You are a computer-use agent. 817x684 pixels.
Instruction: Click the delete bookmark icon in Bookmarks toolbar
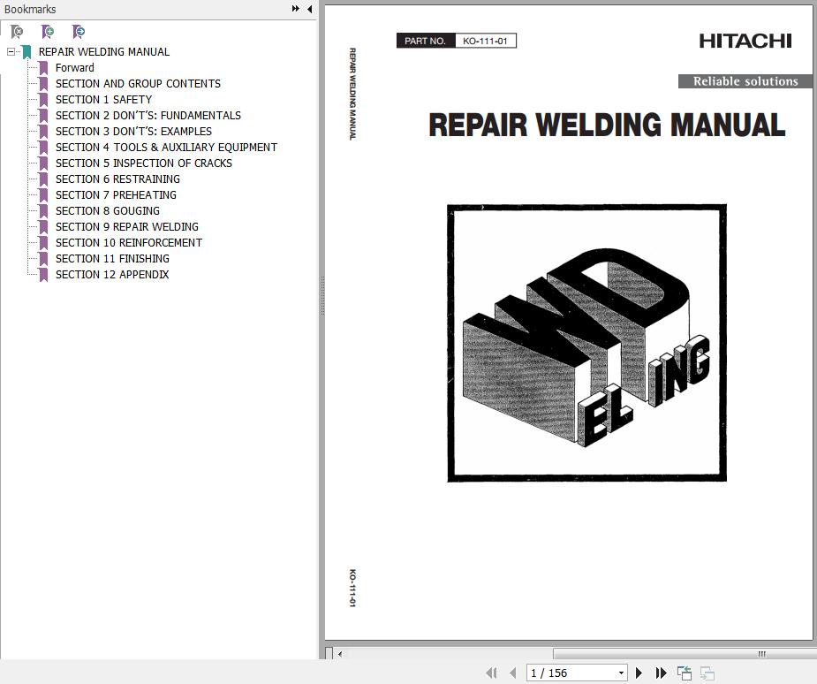(x=17, y=32)
